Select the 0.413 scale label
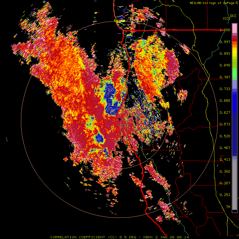Screen dimensions: 239x239 click(225, 160)
